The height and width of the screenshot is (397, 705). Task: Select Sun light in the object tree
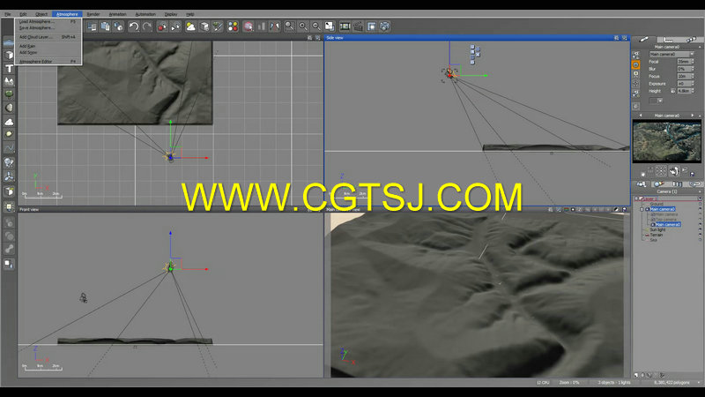click(x=657, y=229)
